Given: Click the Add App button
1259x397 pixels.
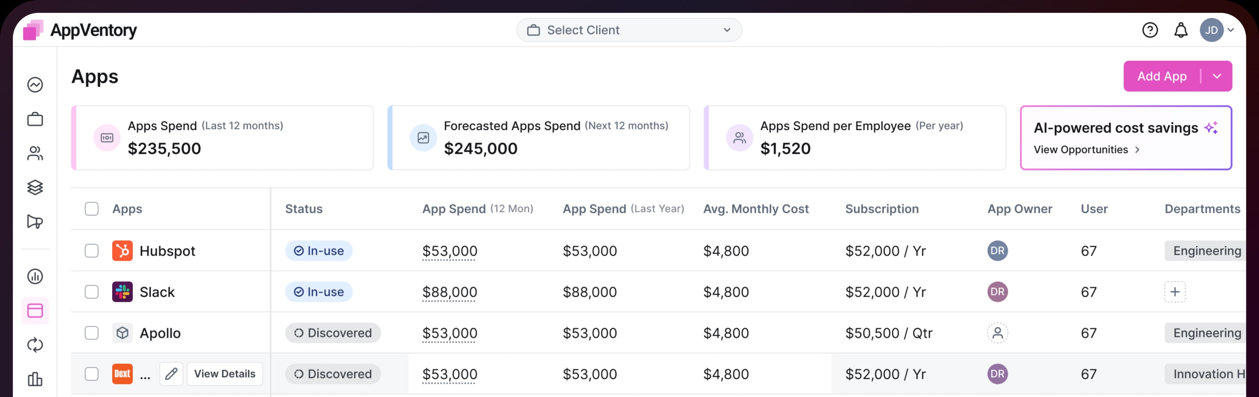Looking at the screenshot, I should coord(1162,76).
